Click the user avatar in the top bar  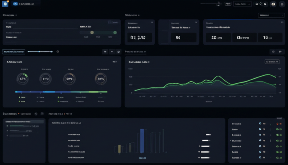coord(273,4)
